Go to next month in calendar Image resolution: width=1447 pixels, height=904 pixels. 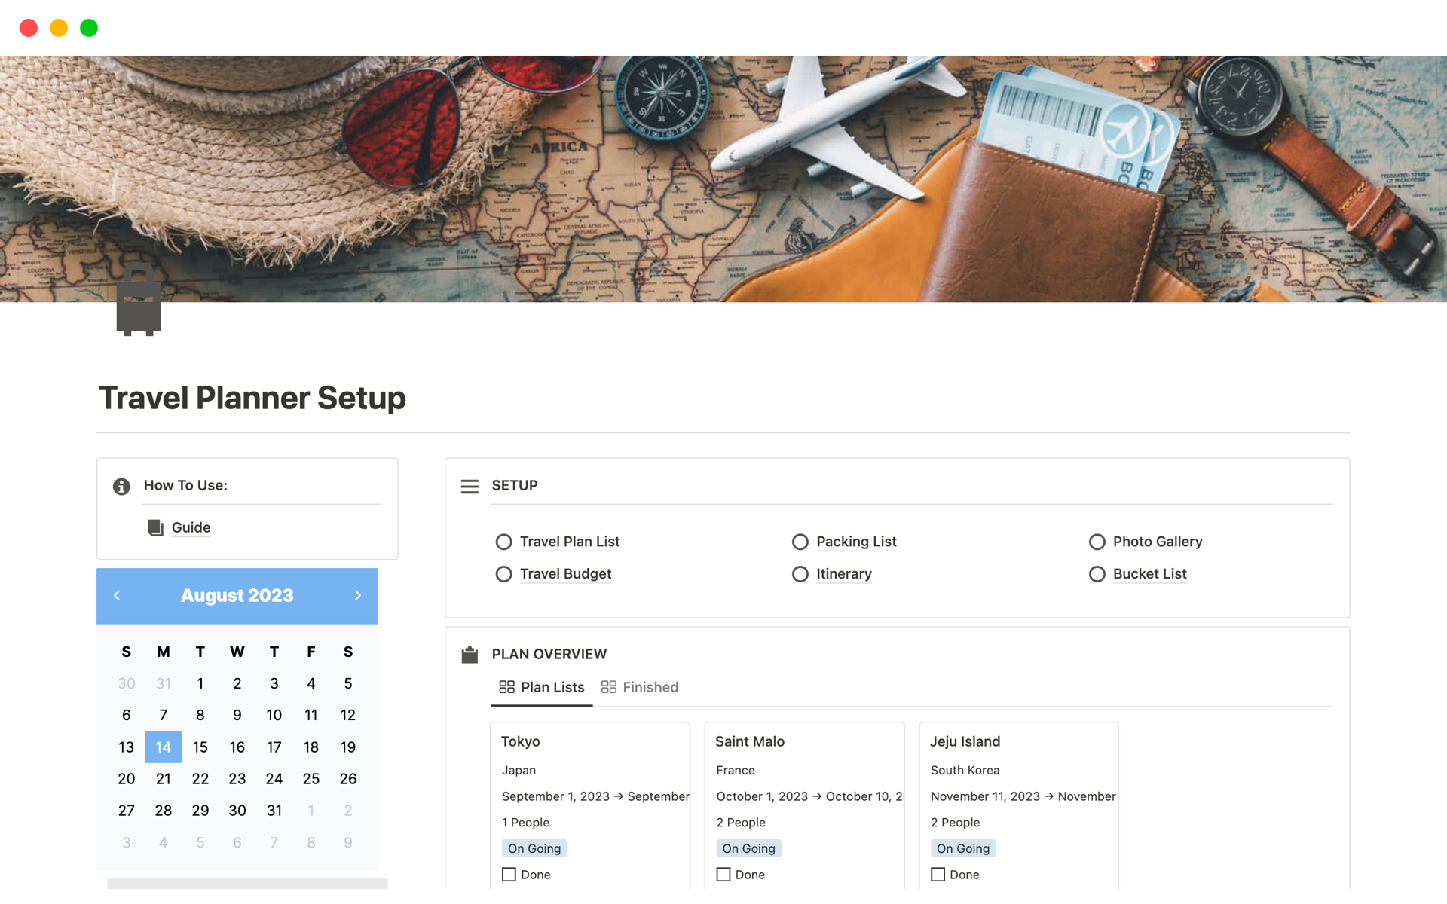click(357, 595)
